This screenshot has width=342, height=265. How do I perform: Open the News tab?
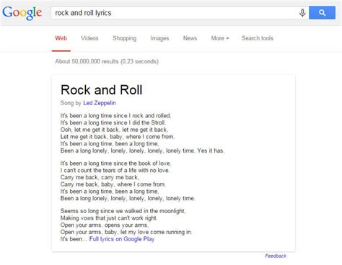tap(190, 38)
